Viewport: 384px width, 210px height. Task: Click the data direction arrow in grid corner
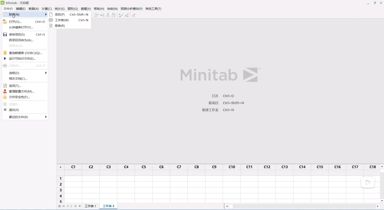60,167
